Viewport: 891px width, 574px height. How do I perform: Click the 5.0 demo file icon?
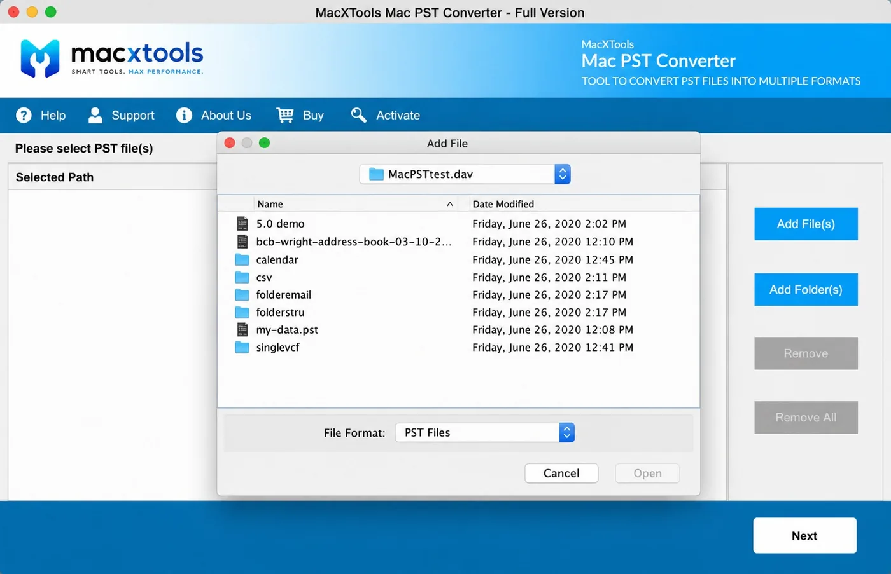click(x=242, y=223)
